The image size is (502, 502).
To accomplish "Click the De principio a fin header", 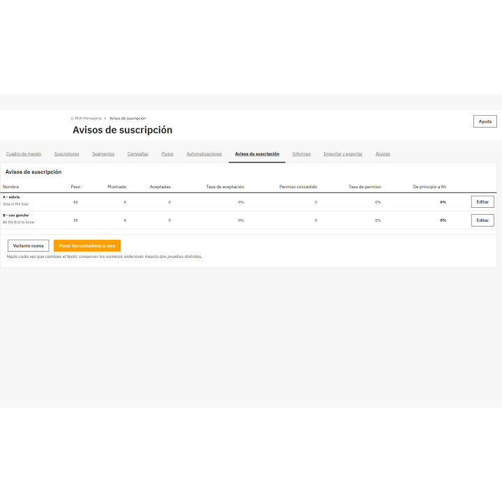I will pos(429,187).
